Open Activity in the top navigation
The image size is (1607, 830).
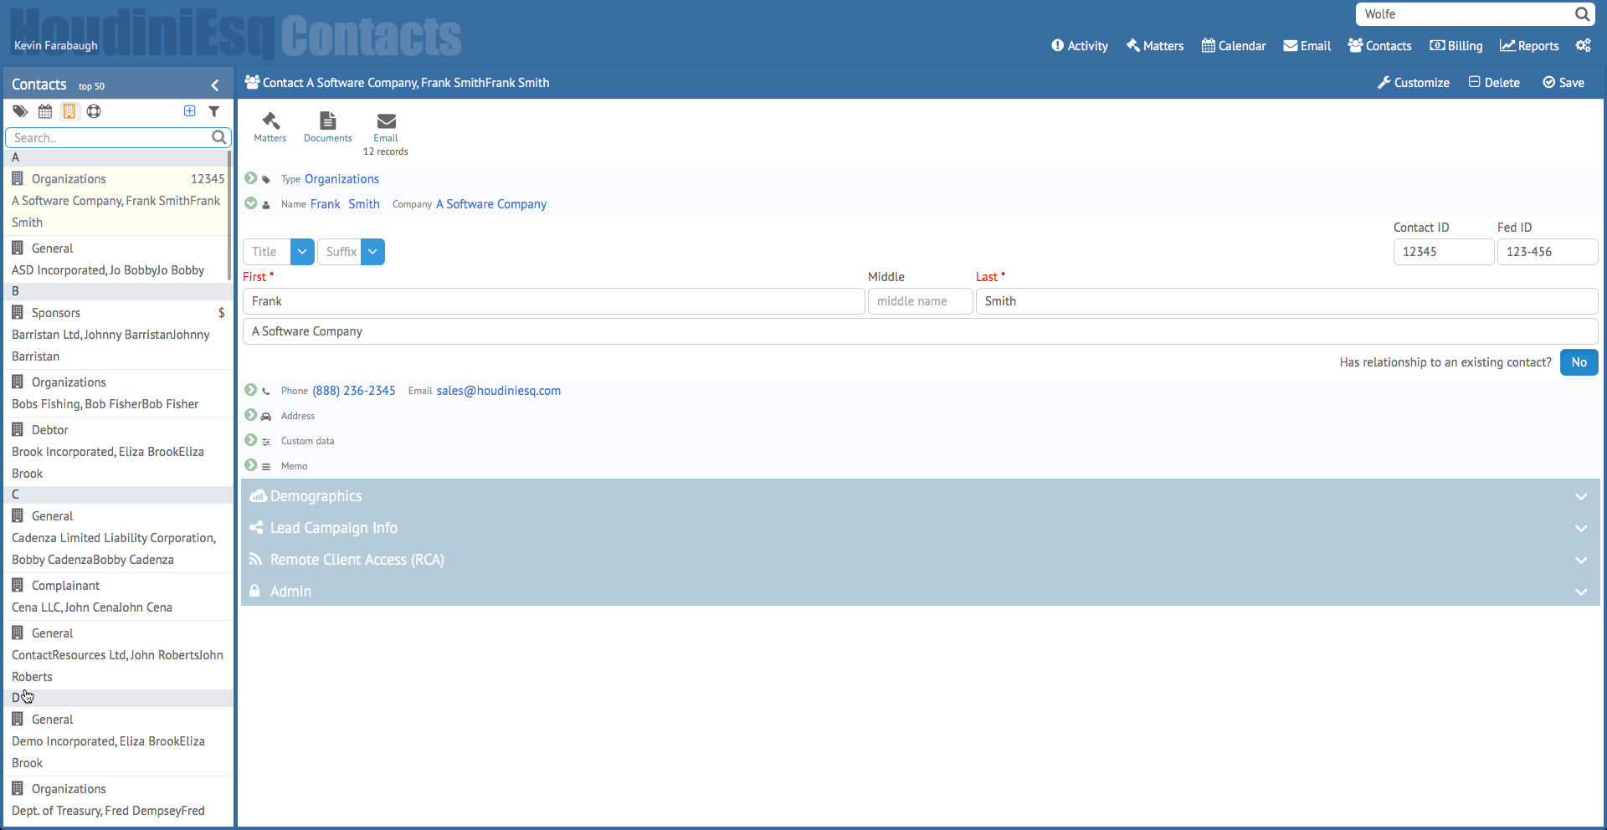click(x=1080, y=46)
